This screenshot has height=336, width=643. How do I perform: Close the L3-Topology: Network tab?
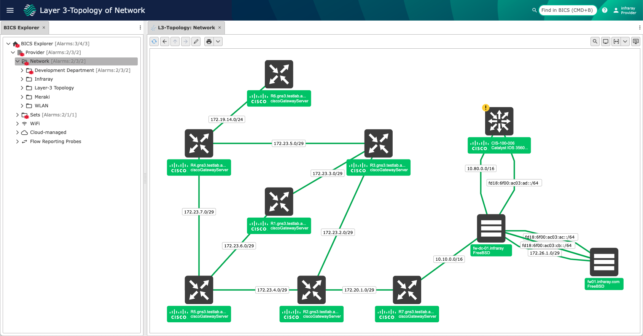220,27
